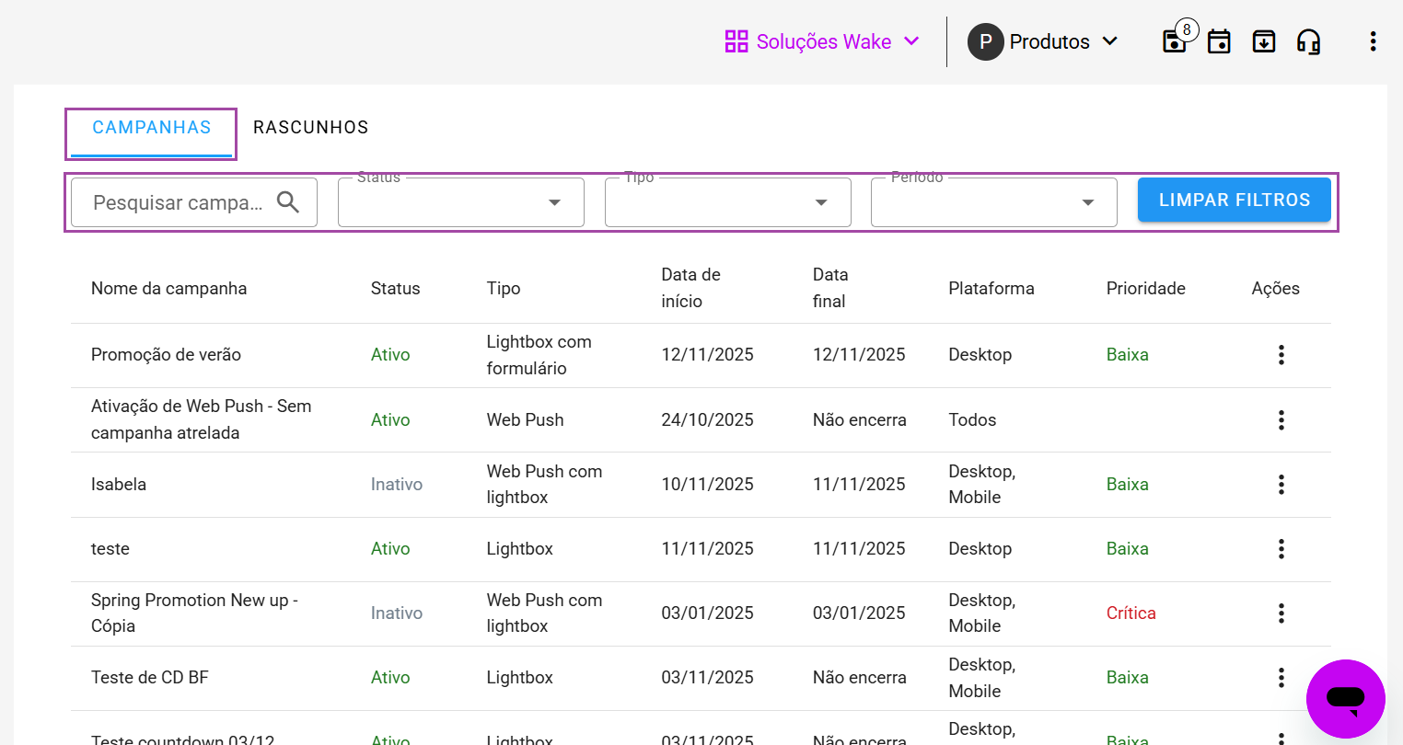Open actions menu for Isabela campaign
This screenshot has width=1403, height=745.
(x=1281, y=485)
